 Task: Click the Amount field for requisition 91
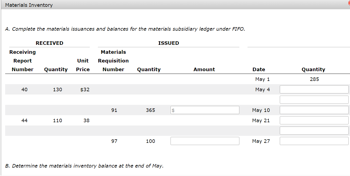pyautogui.click(x=205, y=110)
